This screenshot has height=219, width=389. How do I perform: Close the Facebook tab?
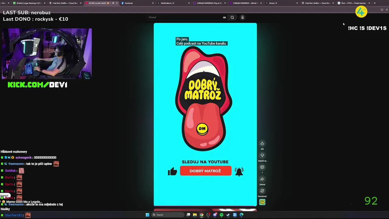point(153,3)
